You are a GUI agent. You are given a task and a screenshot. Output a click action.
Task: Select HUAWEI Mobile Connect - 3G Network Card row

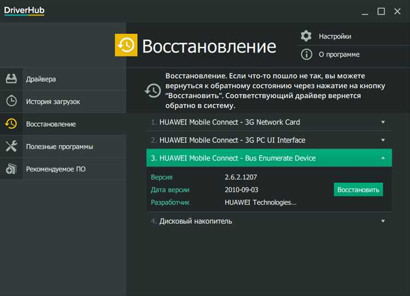[x=269, y=122]
